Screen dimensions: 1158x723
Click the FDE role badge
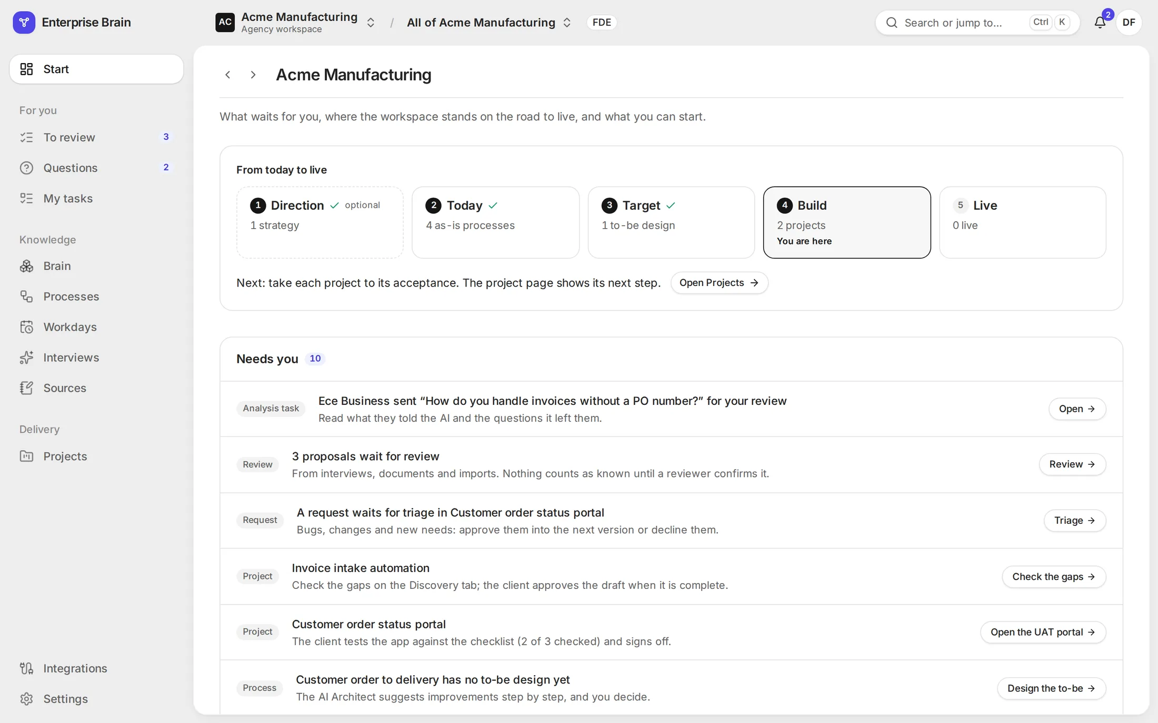(602, 22)
